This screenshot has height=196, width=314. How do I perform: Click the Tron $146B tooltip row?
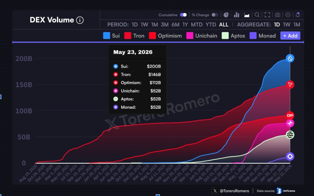click(137, 75)
